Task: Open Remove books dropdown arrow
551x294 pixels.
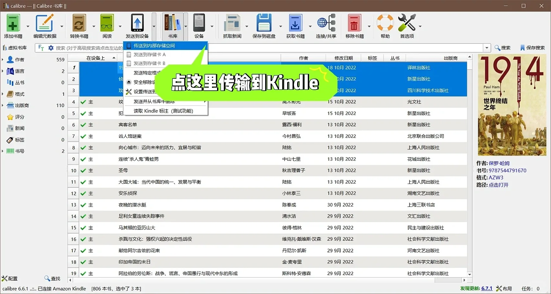Action: click(x=369, y=26)
